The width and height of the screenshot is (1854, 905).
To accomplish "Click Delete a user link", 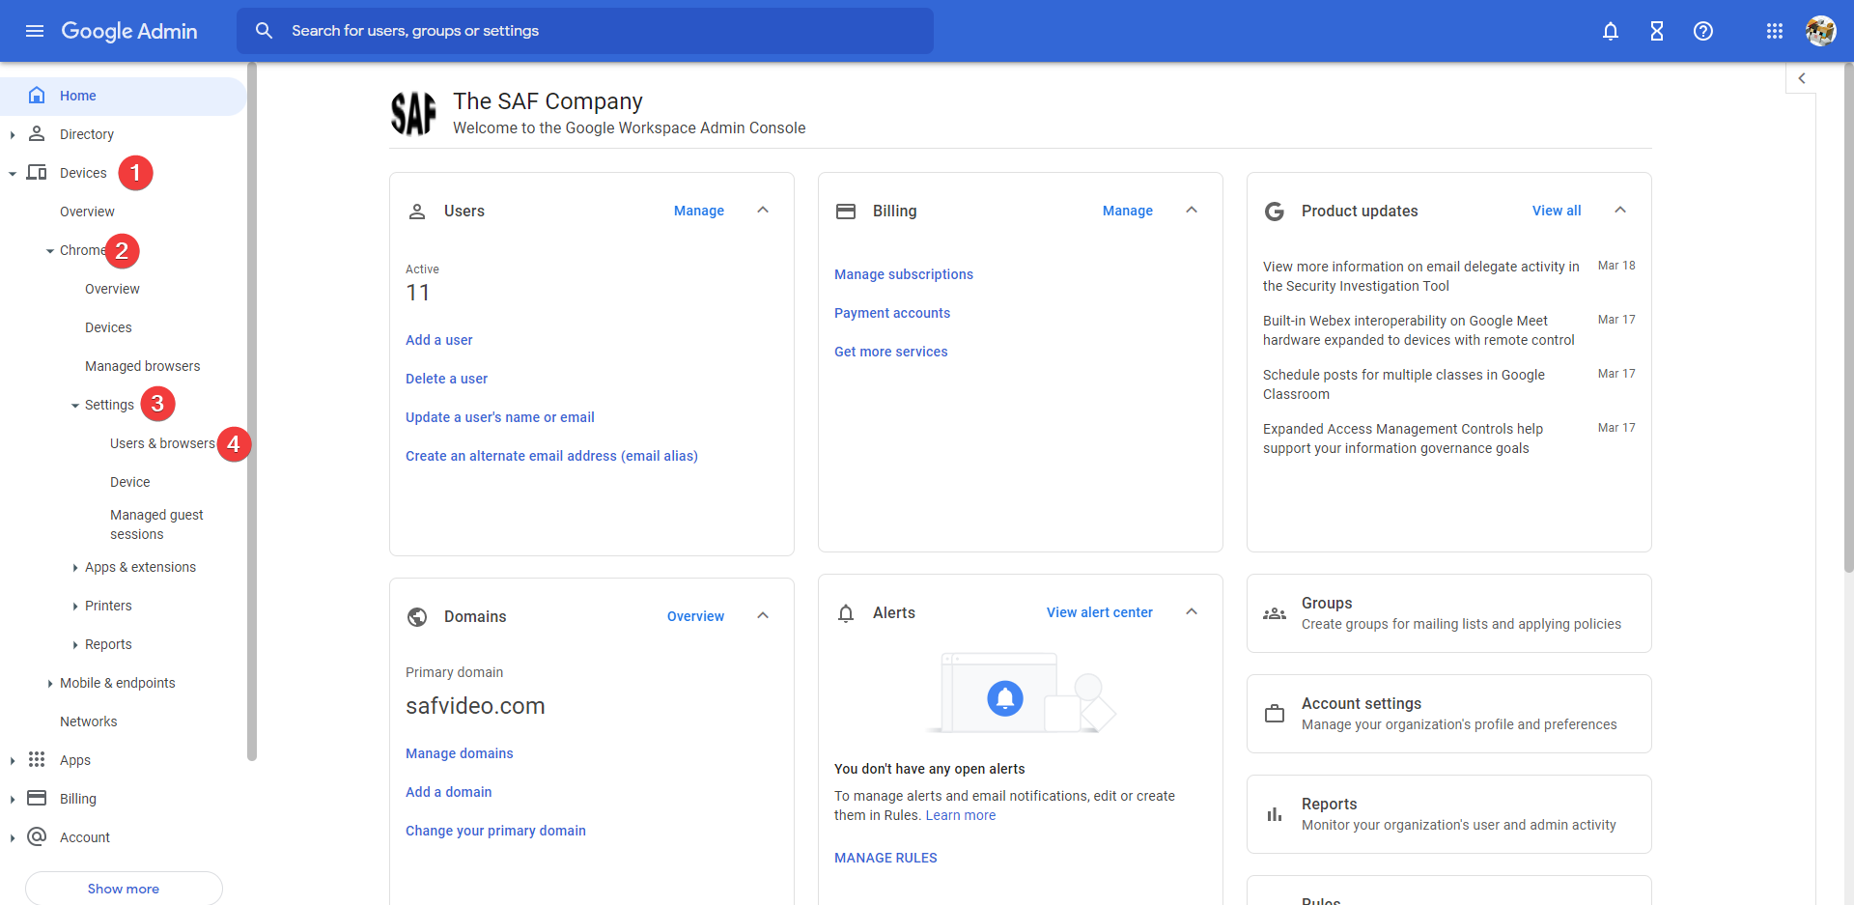I will point(446,379).
